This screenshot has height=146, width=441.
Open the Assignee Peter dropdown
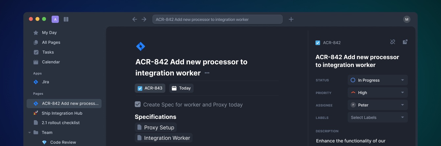click(378, 105)
